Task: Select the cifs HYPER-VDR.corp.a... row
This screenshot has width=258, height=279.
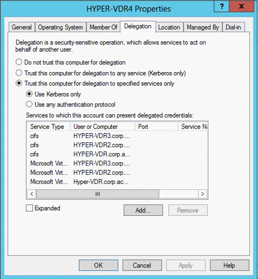Action: (x=117, y=154)
